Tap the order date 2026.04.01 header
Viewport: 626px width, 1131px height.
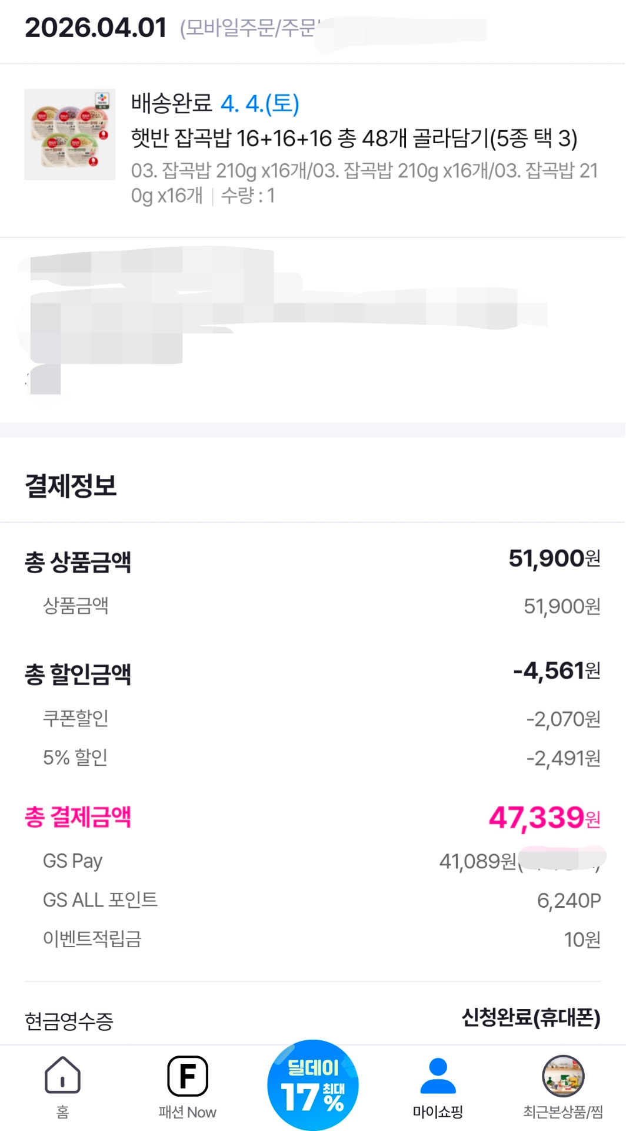(96, 28)
